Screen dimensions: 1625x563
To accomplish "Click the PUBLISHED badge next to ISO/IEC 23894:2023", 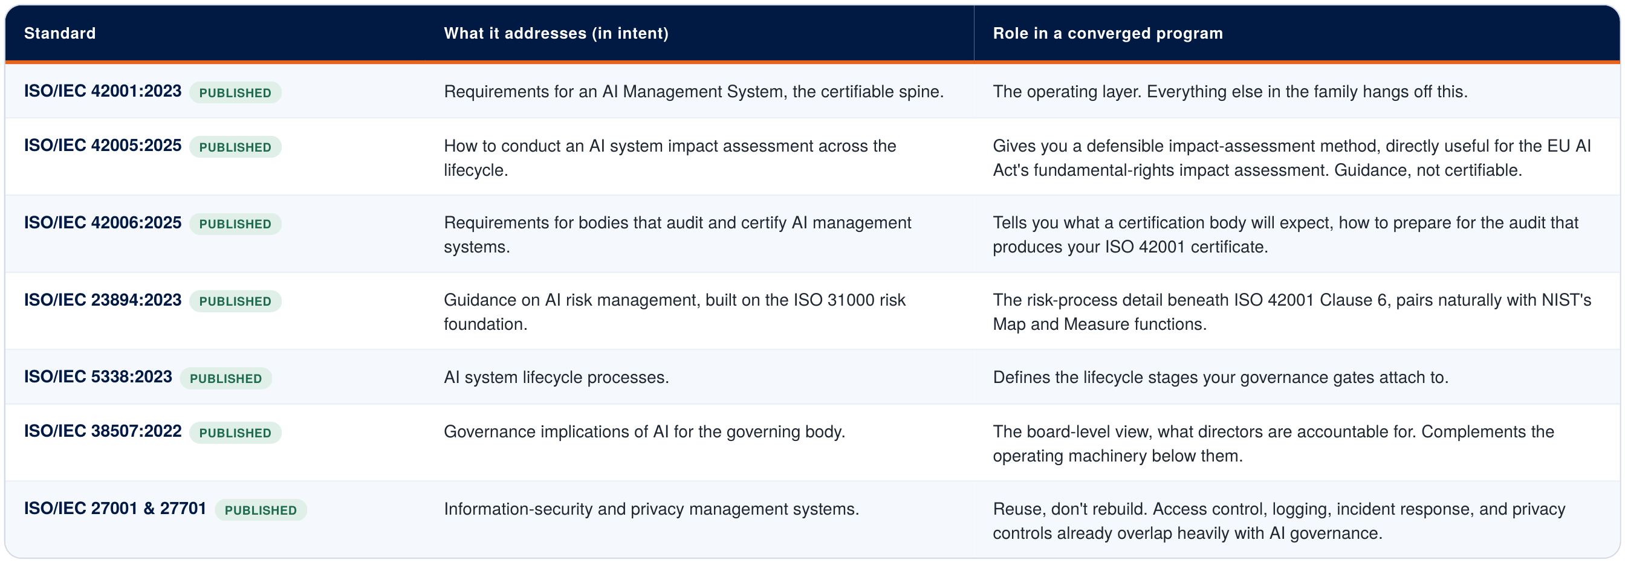I will point(235,301).
